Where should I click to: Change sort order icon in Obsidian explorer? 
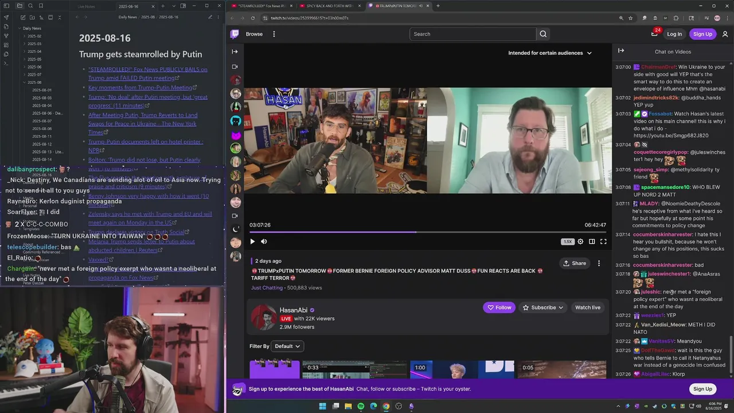[x=41, y=17]
